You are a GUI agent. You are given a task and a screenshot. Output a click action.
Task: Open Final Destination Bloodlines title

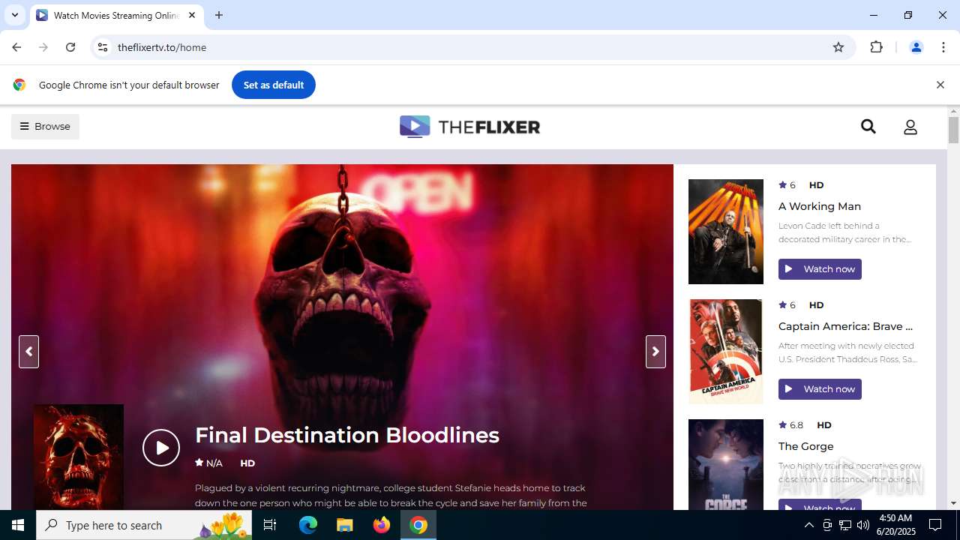pyautogui.click(x=347, y=435)
